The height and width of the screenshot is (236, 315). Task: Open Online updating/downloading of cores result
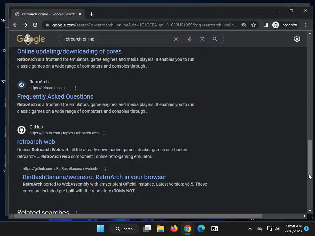(69, 51)
